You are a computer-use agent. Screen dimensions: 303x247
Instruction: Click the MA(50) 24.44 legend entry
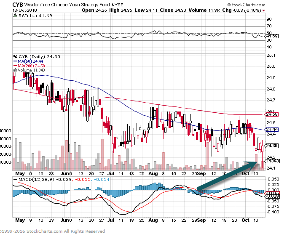(x=28, y=61)
